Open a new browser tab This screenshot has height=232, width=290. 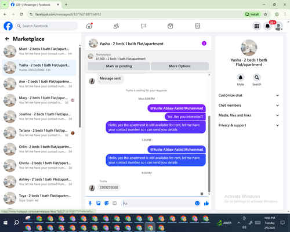[66, 5]
